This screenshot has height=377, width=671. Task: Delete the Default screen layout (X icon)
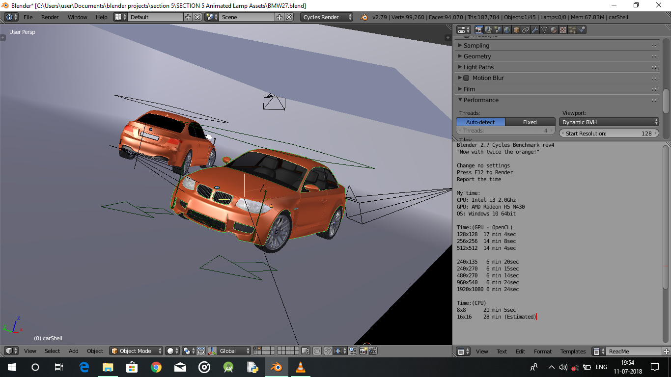(197, 17)
